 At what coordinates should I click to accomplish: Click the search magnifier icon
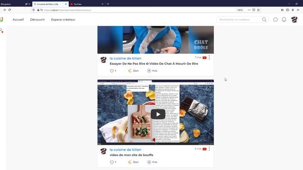(x=264, y=20)
